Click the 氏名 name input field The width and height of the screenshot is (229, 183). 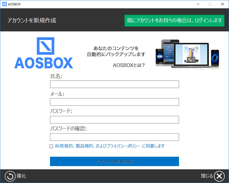114,84
